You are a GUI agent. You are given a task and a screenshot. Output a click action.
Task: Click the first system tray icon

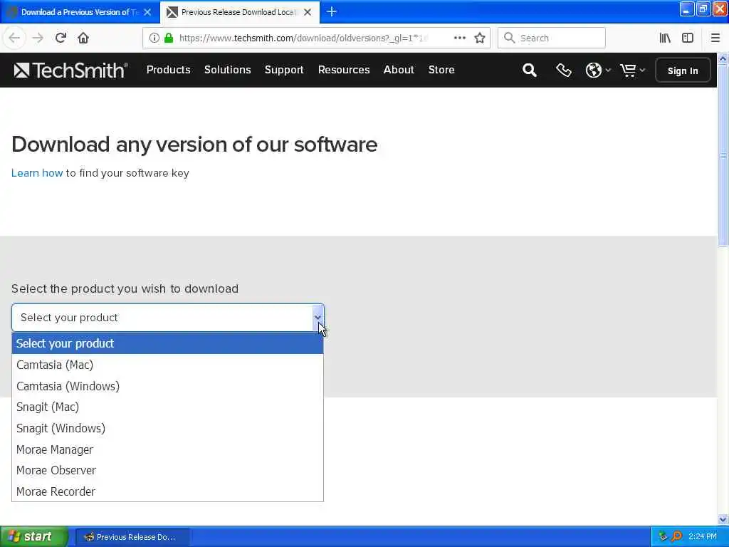point(663,536)
